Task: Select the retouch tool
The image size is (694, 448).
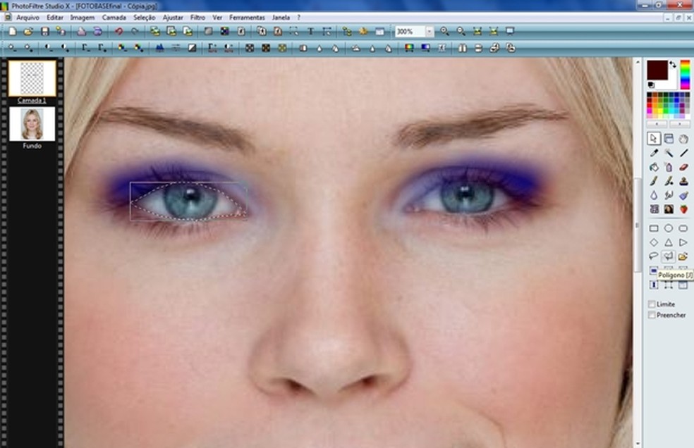Action: [683, 195]
